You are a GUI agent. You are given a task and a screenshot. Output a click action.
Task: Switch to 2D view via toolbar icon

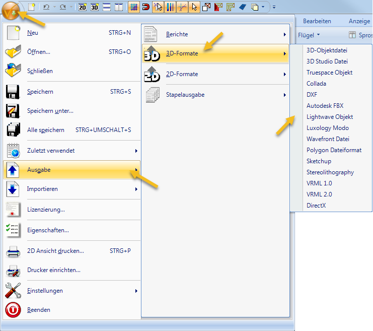coord(83,7)
